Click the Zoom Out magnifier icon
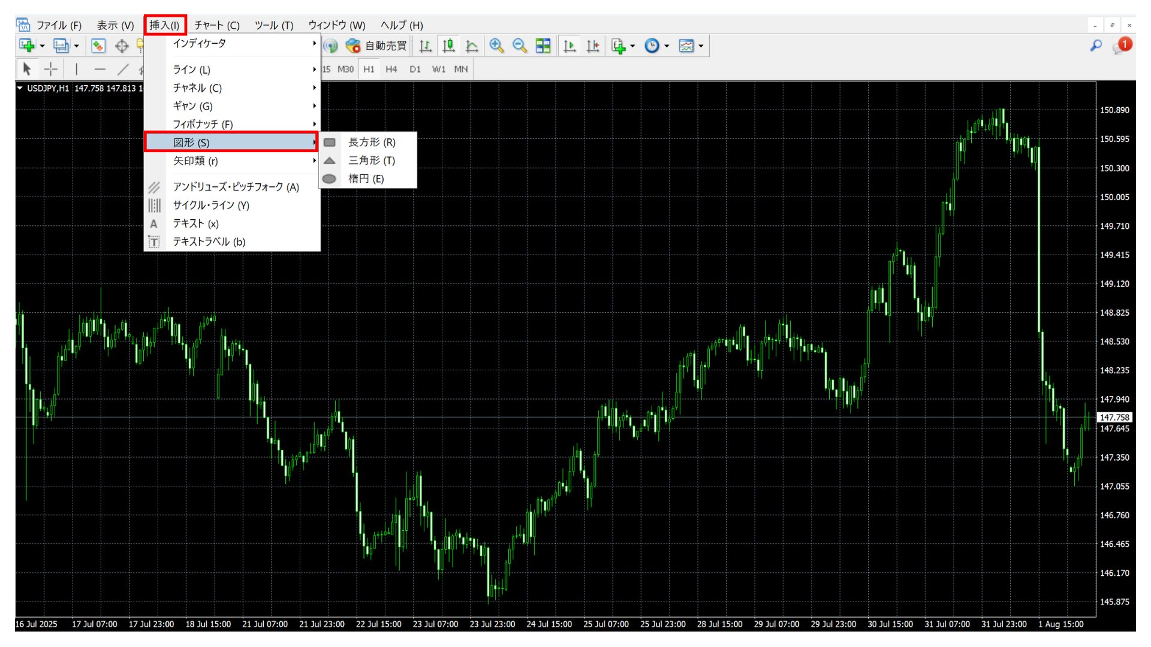The height and width of the screenshot is (647, 1151). pos(519,46)
